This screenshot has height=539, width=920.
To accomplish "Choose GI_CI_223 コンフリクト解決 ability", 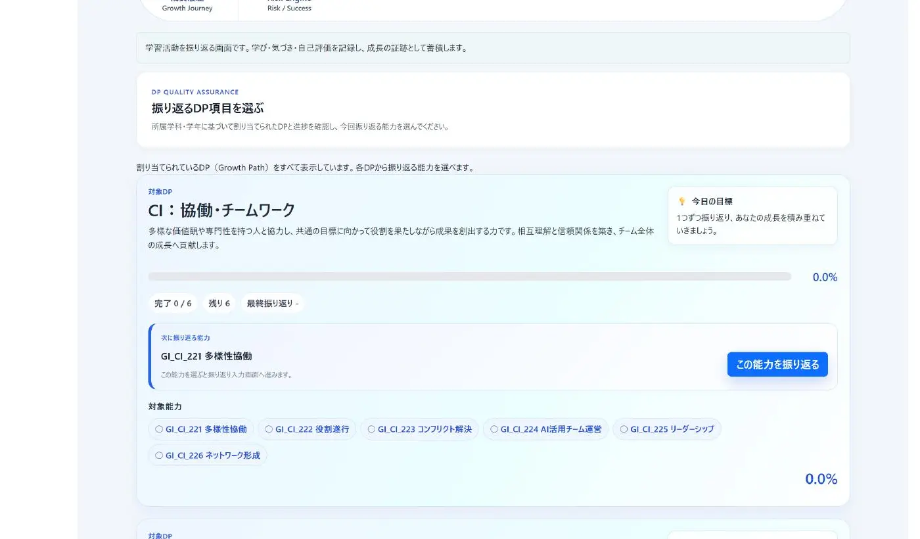I will tap(419, 429).
